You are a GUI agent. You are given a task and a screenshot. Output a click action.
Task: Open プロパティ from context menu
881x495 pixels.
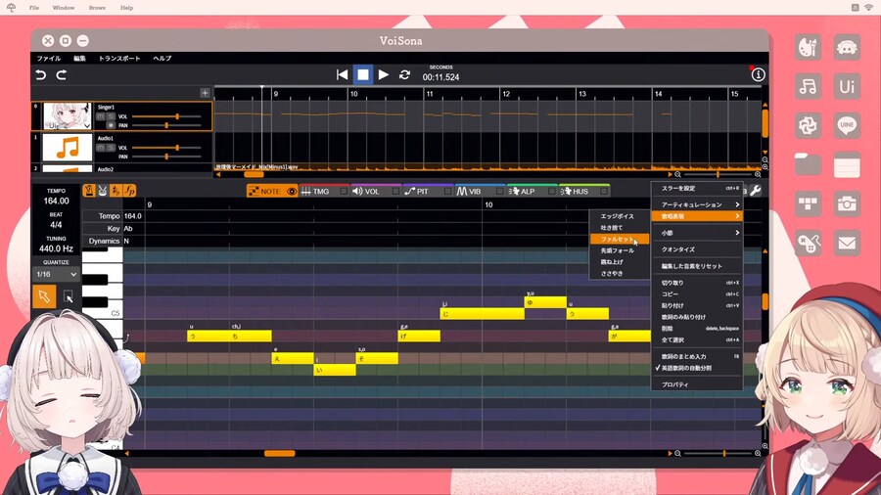coord(697,385)
